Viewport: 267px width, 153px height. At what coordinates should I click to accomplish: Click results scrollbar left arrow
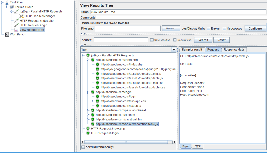[83, 142]
